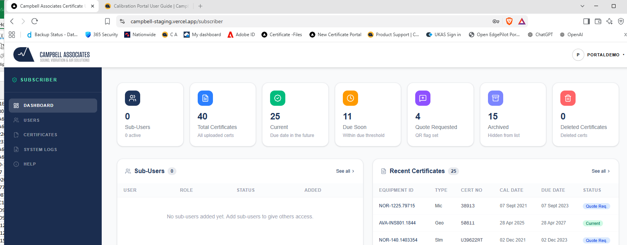The width and height of the screenshot is (627, 245).
Task: Open the browser tab search chevron
Action: click(x=582, y=6)
